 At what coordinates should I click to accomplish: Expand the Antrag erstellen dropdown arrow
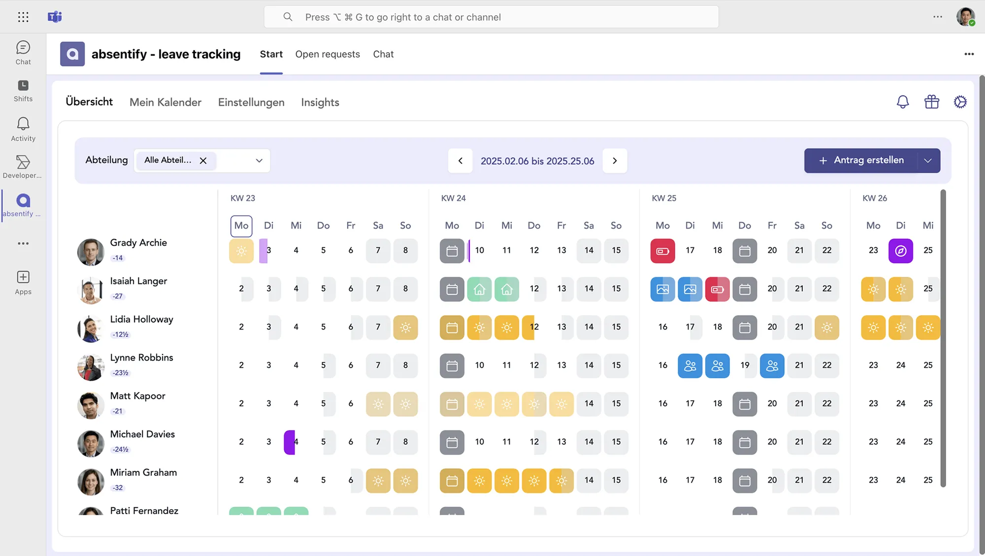tap(928, 161)
